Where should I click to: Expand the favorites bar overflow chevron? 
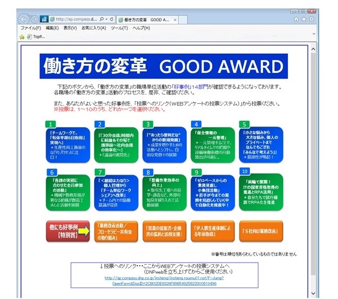point(314,34)
